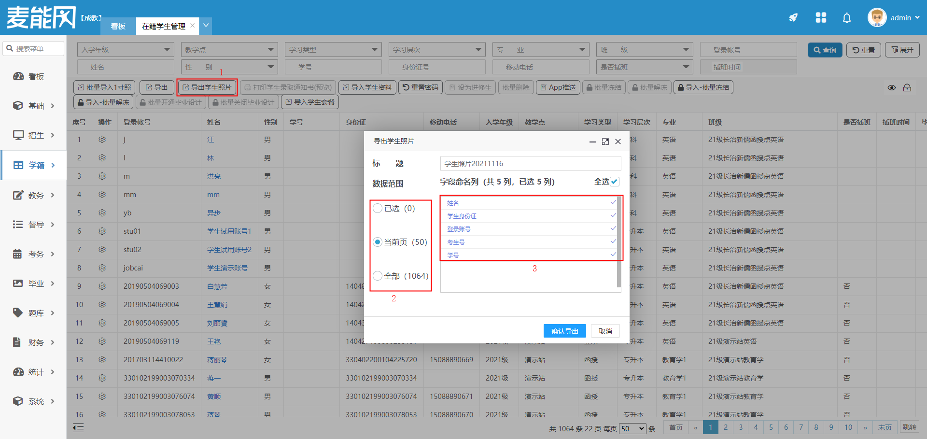Expand the 学籍 sidebar menu
Image resolution: width=927 pixels, height=439 pixels.
[x=34, y=165]
